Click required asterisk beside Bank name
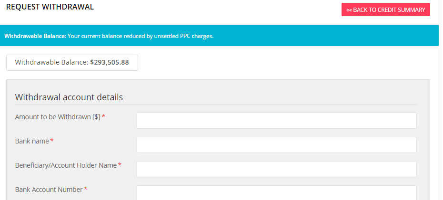Image resolution: width=443 pixels, height=200 pixels. pyautogui.click(x=52, y=141)
